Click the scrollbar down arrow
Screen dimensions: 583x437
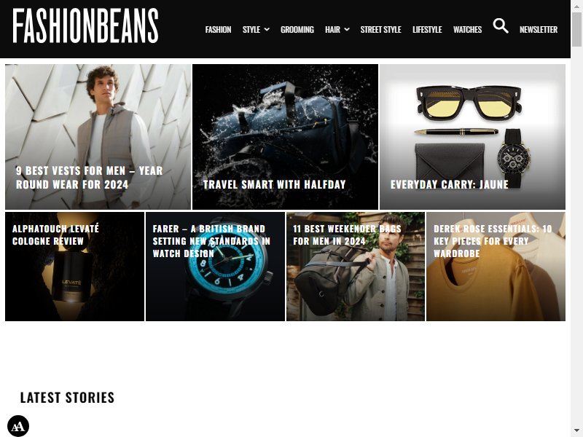point(576,431)
